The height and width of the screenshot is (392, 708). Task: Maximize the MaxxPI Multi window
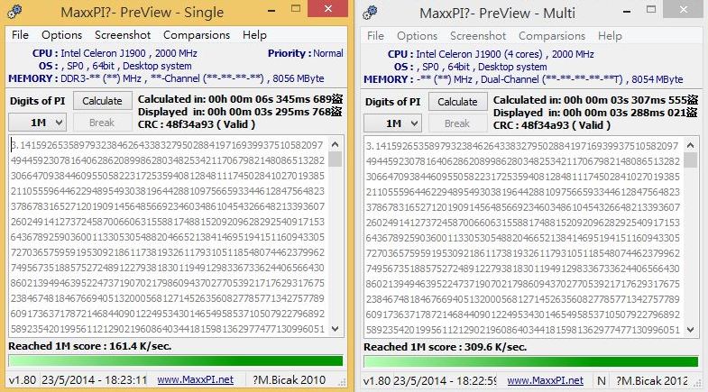(x=651, y=10)
